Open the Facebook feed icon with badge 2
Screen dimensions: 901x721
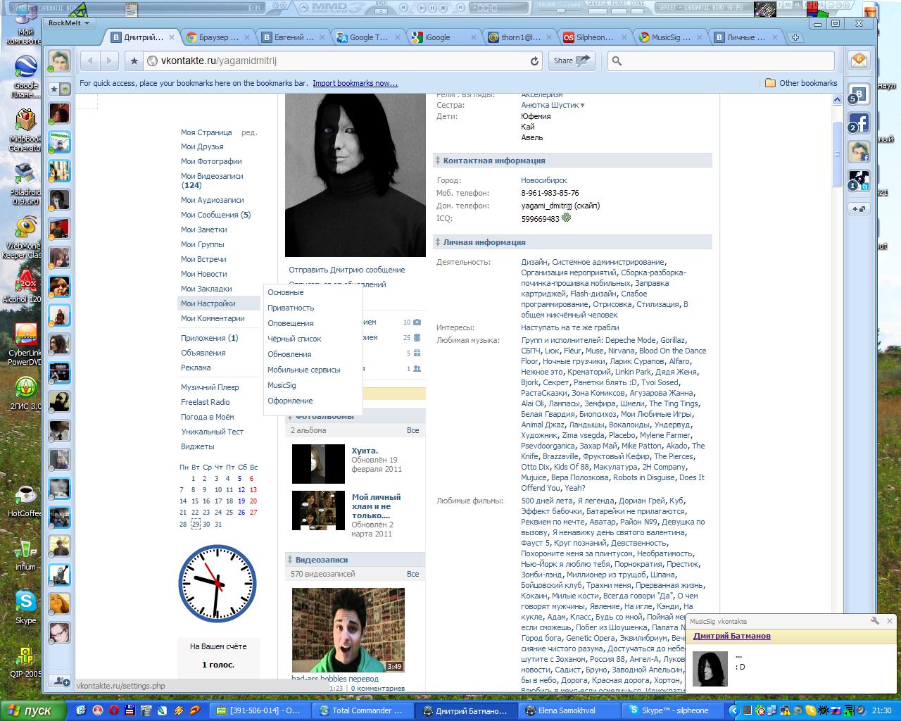point(859,123)
